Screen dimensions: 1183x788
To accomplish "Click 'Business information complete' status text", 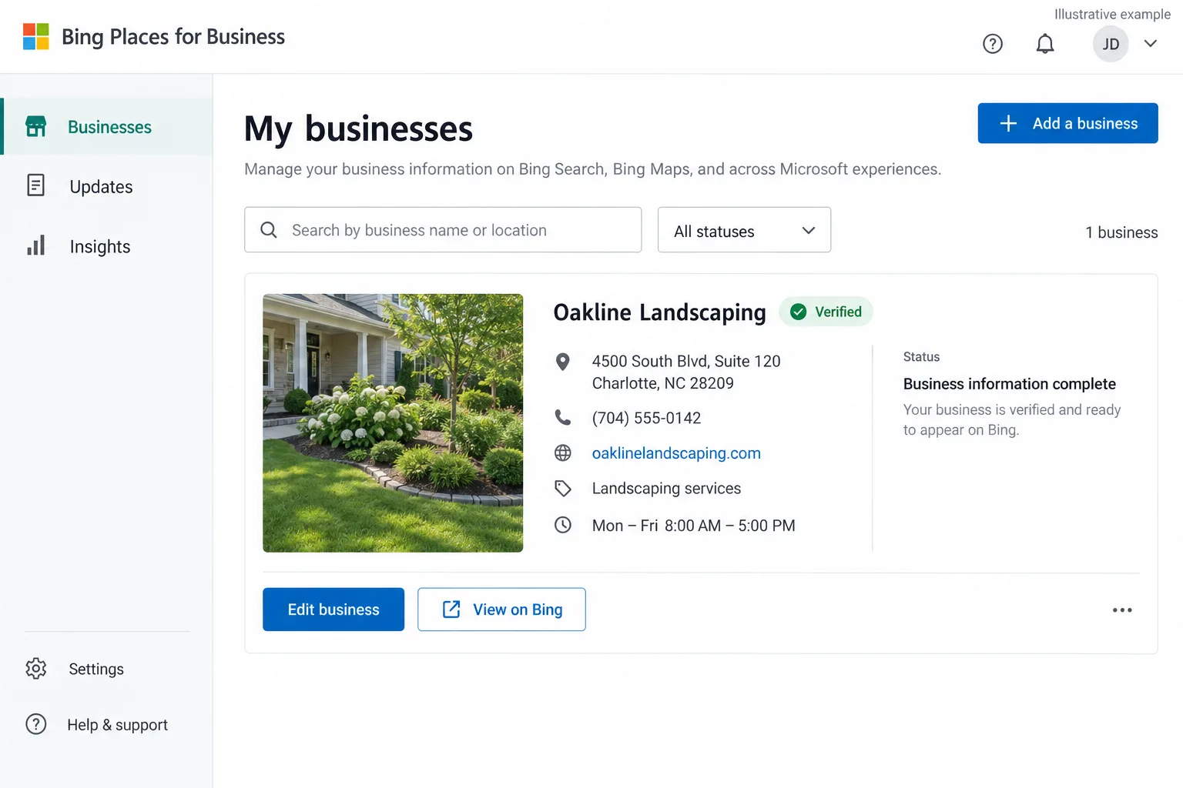I will tap(1009, 384).
